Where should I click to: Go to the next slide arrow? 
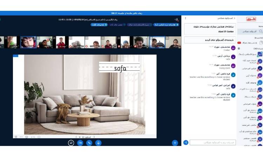(94, 137)
